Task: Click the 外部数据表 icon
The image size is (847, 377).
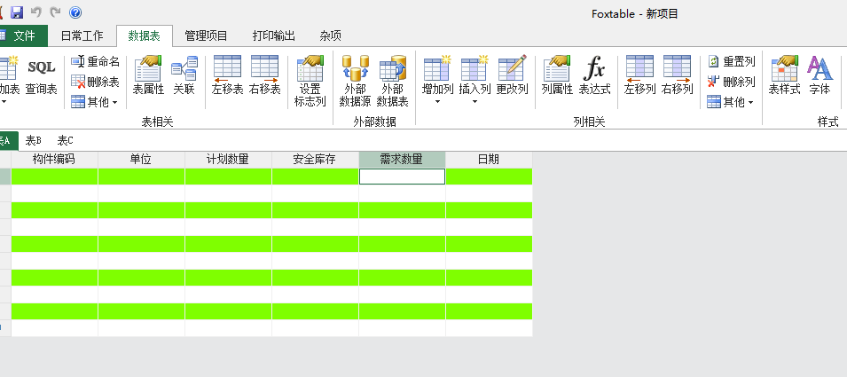Action: pos(392,81)
